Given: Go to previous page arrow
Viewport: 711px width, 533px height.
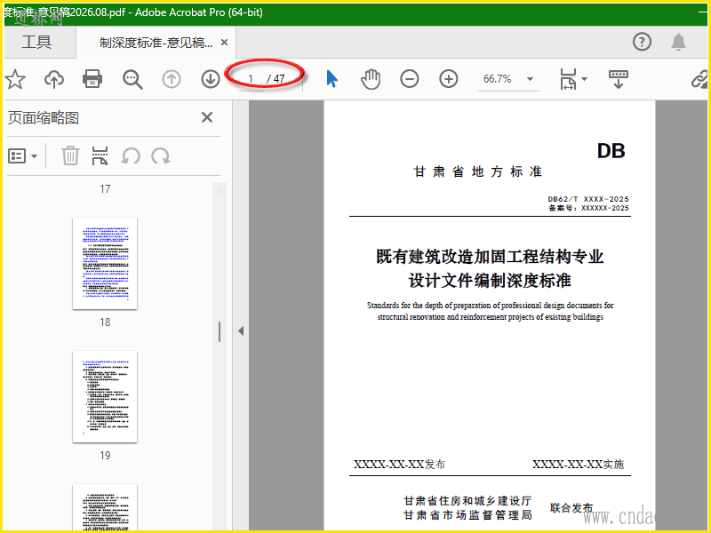Looking at the screenshot, I should tap(172, 79).
